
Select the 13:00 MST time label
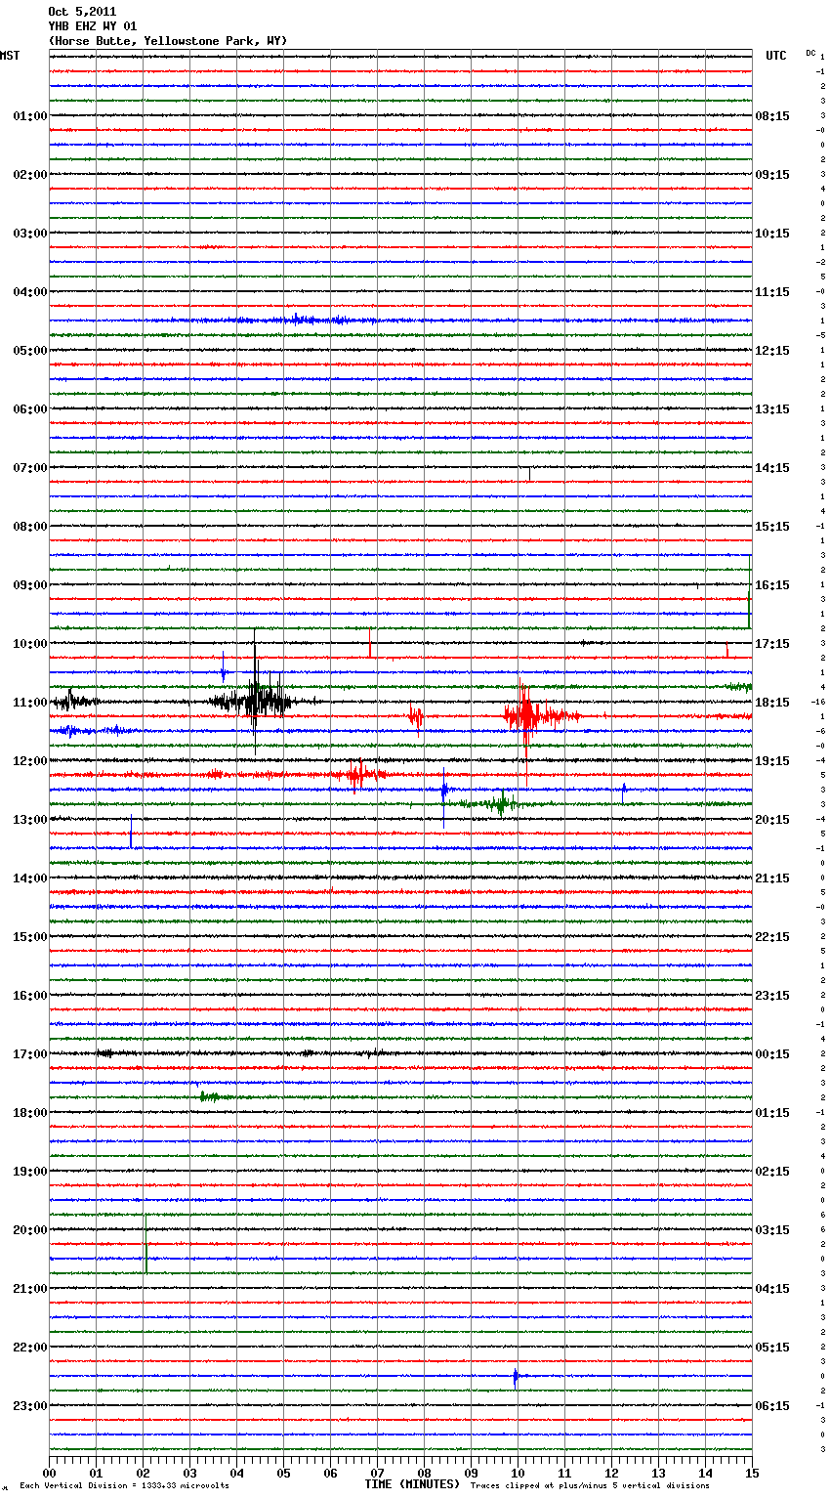point(30,820)
